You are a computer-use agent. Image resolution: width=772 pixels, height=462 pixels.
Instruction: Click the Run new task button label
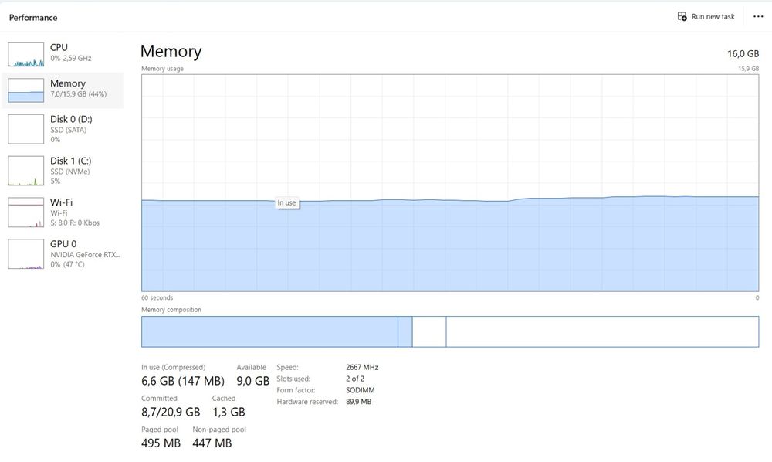click(713, 17)
